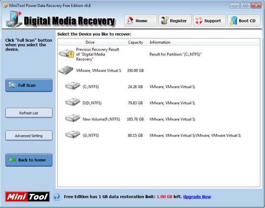Select the D(D:,NTFS) partition icon
The width and height of the screenshot is (265, 208).
point(73,102)
